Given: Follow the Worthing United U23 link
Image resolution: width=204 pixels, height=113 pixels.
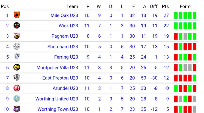Looking at the screenshot, I should pos(57,99).
